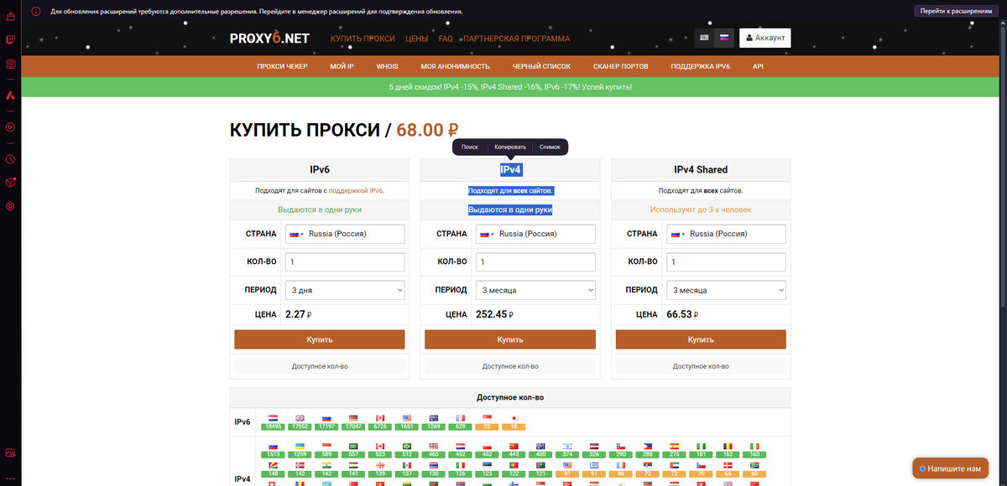Go to МОЯ АНОНИМНОСТЬ tab
The width and height of the screenshot is (1007, 486).
[456, 66]
